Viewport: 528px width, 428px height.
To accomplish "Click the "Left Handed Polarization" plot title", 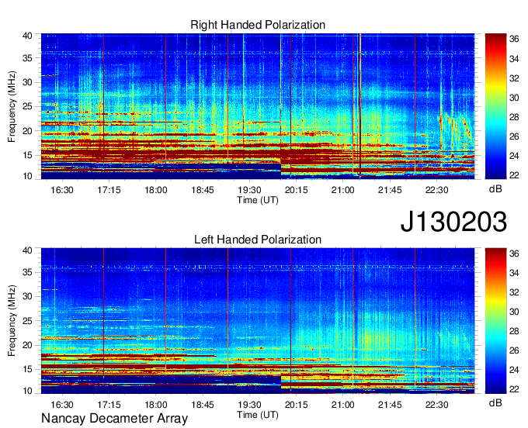I will pos(258,240).
